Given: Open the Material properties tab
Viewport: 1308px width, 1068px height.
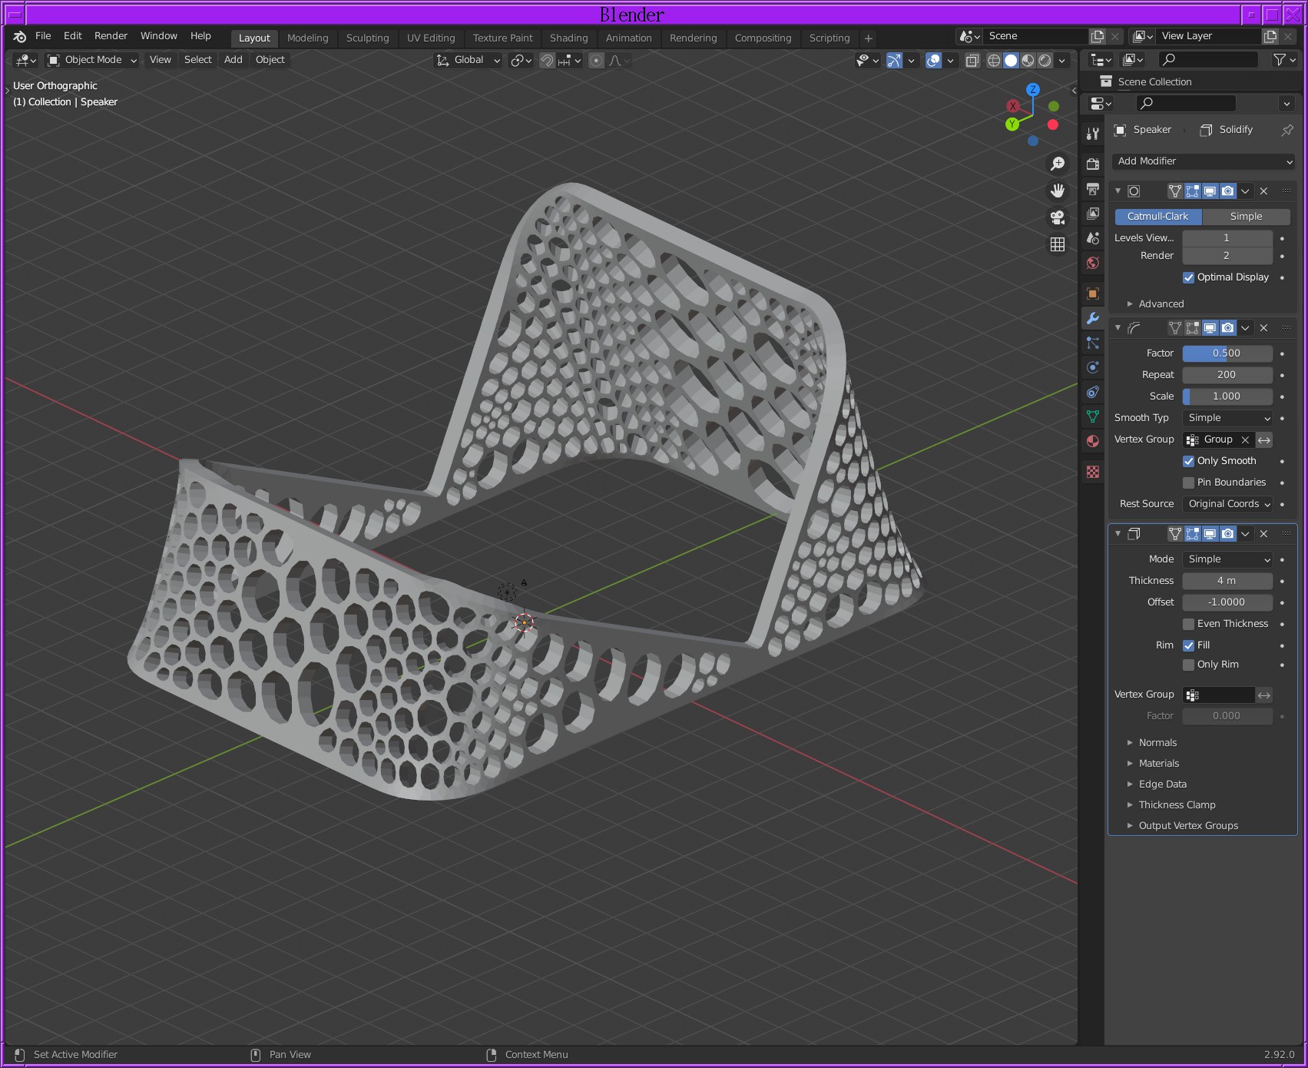Looking at the screenshot, I should pos(1092,441).
